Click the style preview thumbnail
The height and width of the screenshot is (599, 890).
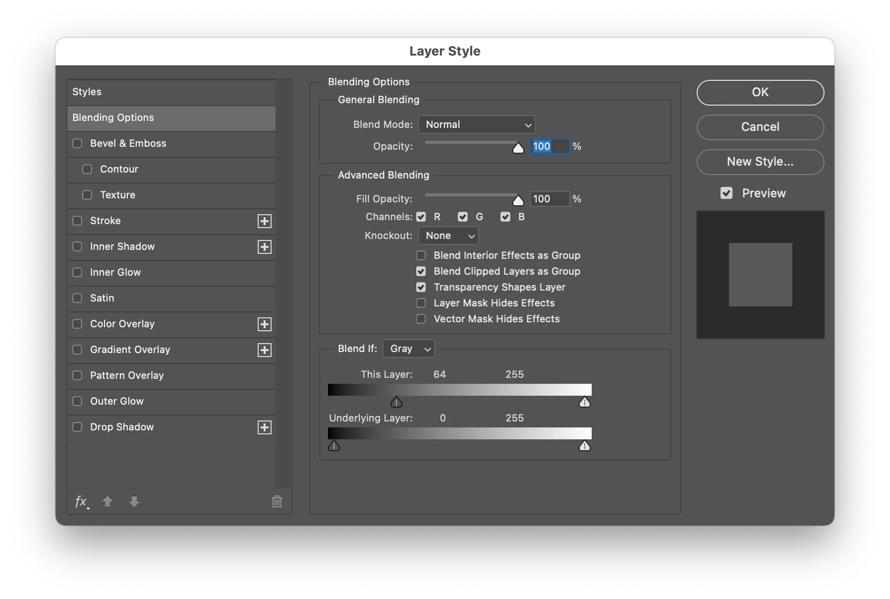[761, 275]
